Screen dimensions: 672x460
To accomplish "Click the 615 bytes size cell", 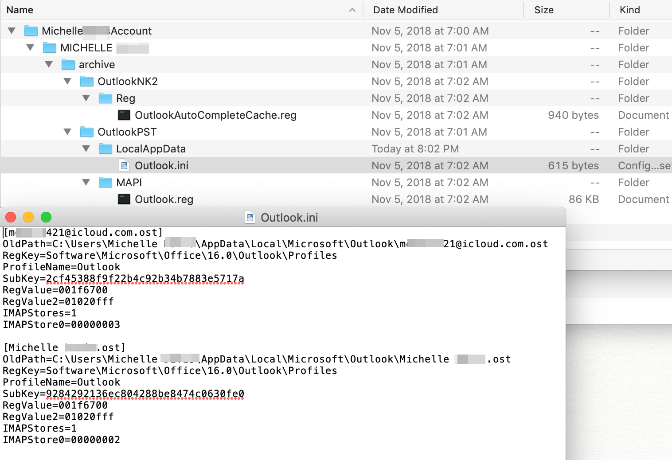I will point(573,165).
